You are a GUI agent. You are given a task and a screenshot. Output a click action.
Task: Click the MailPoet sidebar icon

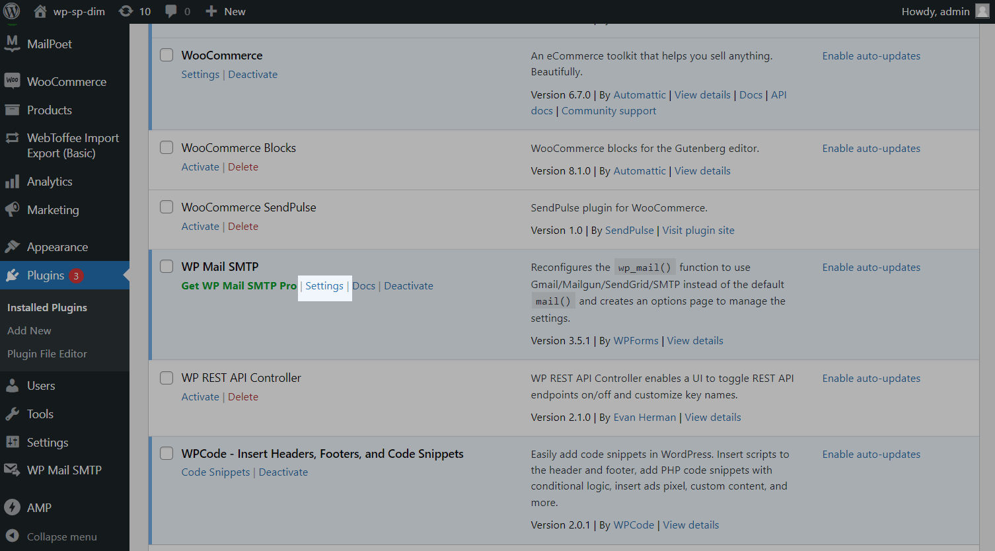(12, 44)
